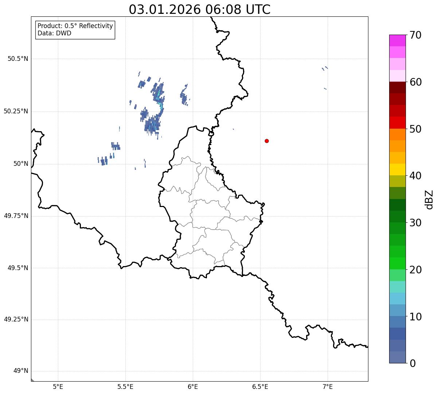
Task: Click the 70 label on colorbar
Action: [x=415, y=35]
